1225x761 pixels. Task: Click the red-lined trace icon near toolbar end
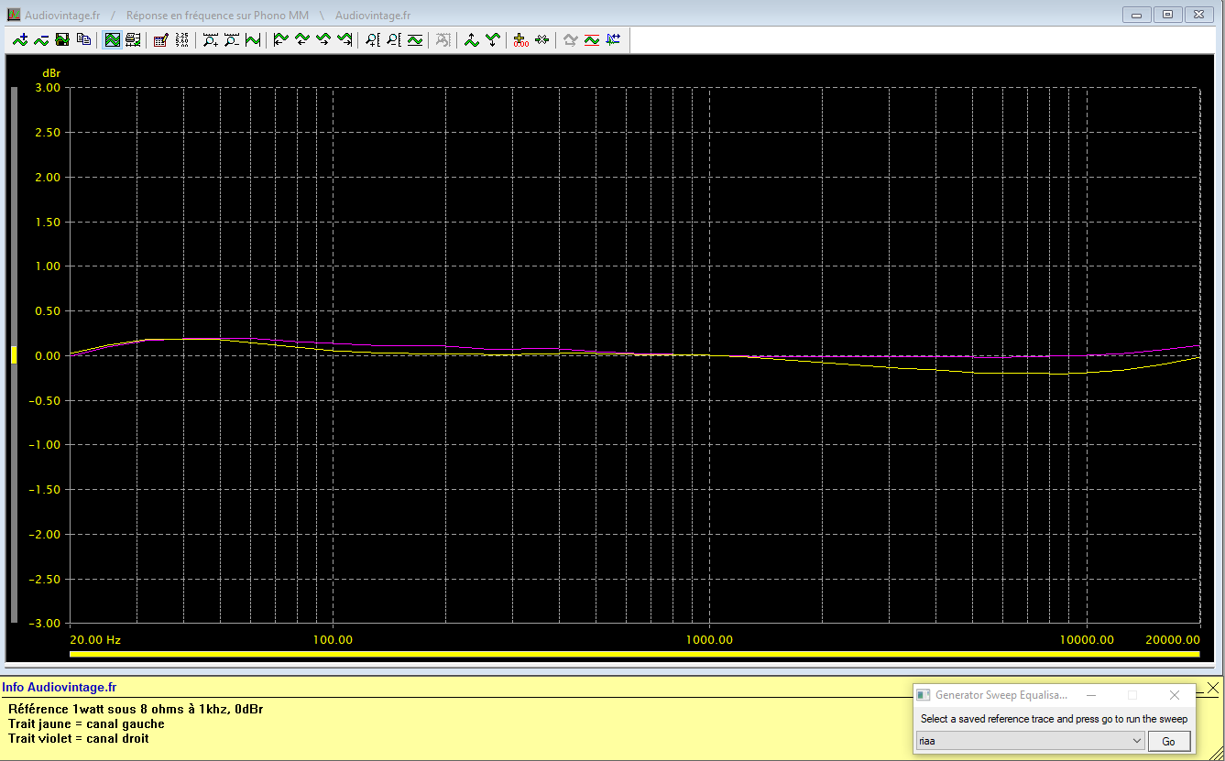tap(591, 39)
